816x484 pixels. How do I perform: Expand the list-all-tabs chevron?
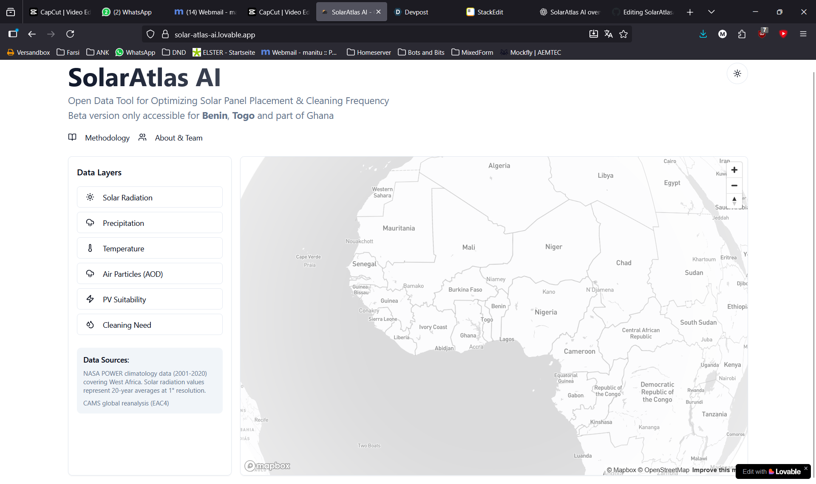coord(711,12)
